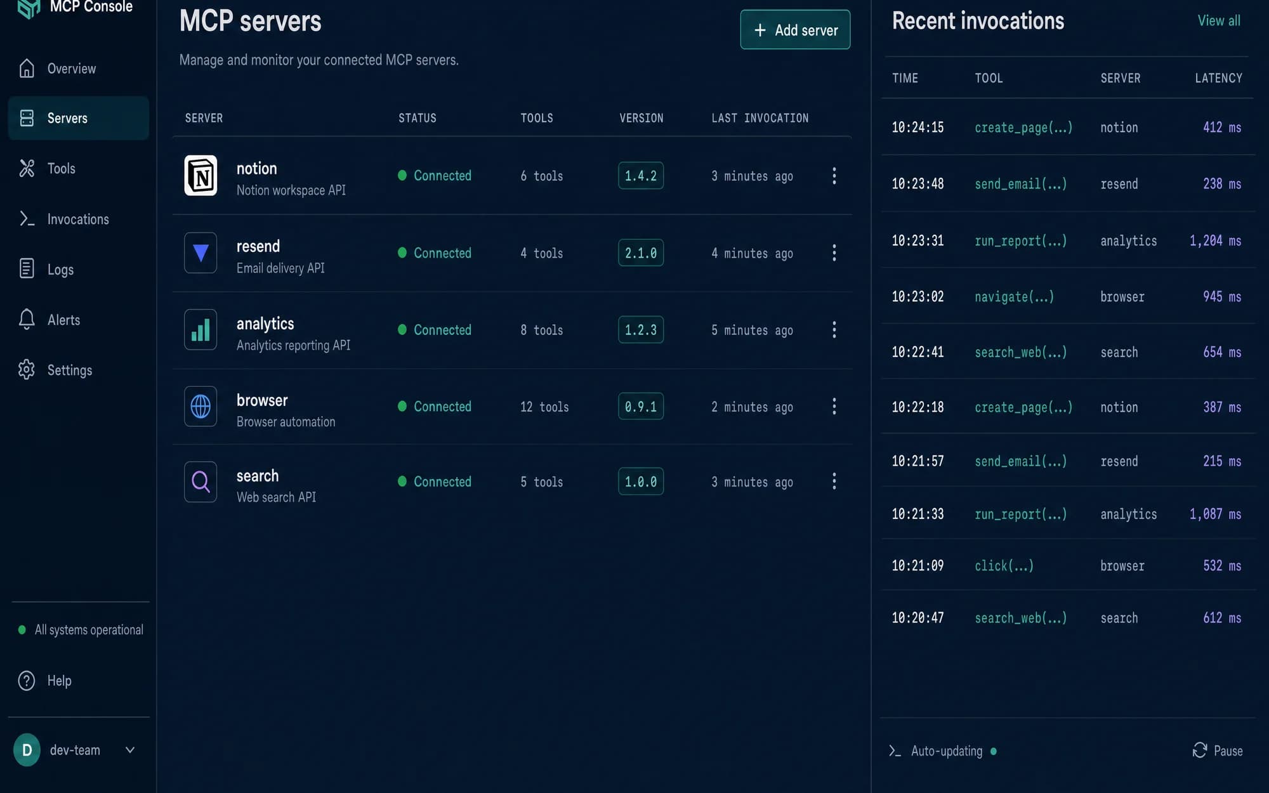1269x793 pixels.
Task: Click the '1,204 ms' latency value
Action: 1215,241
